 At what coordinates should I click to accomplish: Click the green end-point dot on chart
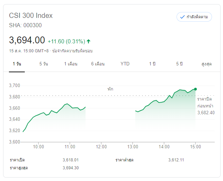[x=195, y=89]
